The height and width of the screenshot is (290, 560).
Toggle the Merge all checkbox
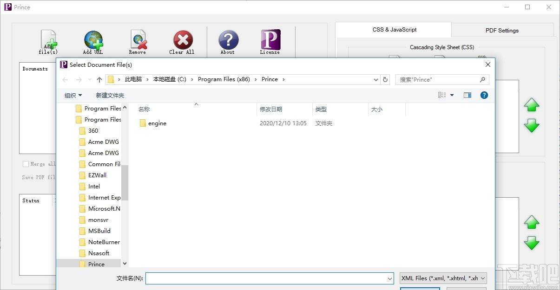click(x=26, y=164)
